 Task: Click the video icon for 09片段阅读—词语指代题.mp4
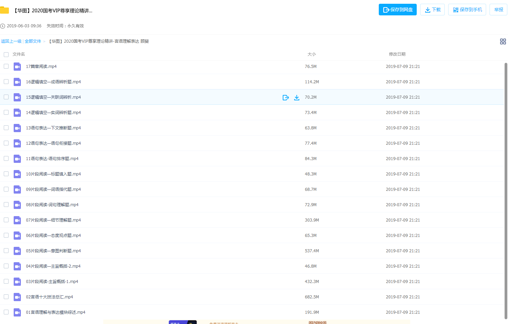(17, 189)
